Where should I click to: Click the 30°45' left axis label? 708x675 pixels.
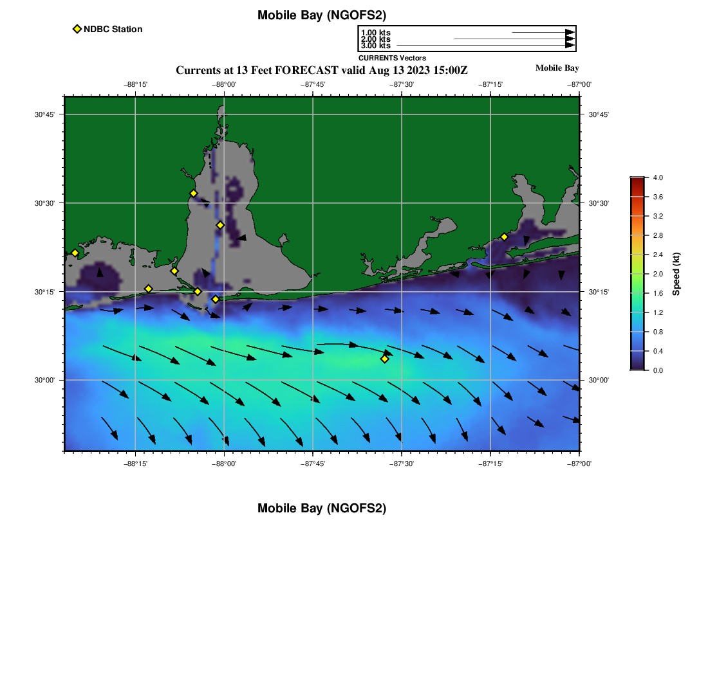pyautogui.click(x=44, y=114)
